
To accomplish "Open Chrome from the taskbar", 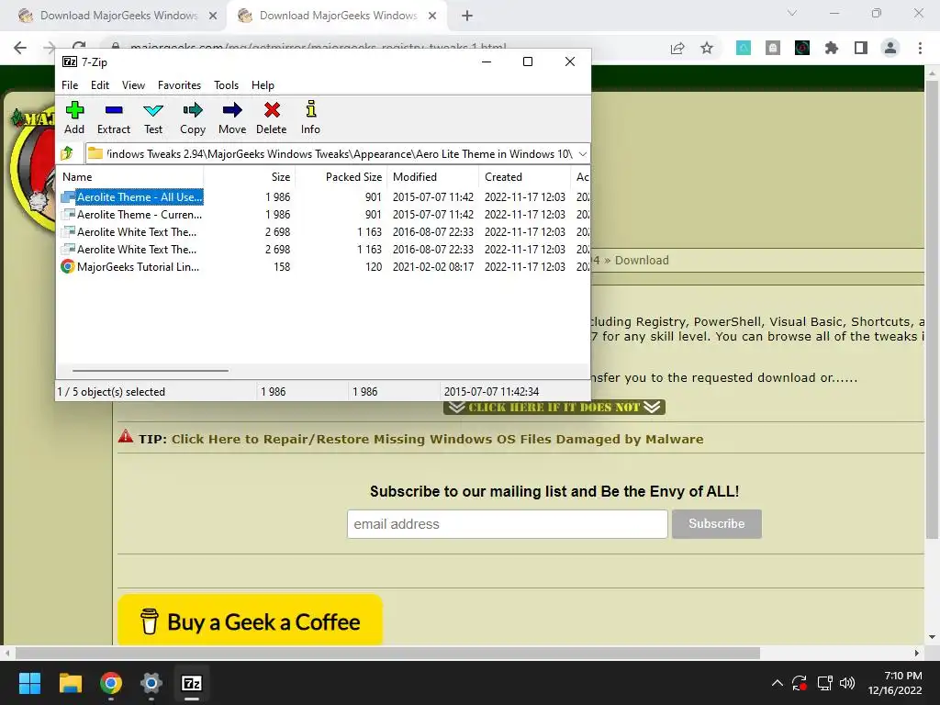I will point(111,683).
